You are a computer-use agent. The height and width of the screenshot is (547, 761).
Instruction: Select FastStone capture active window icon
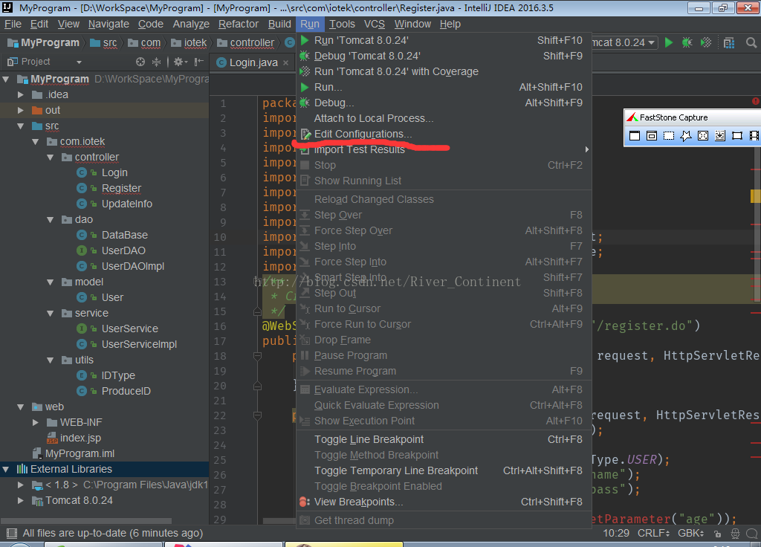[635, 136]
